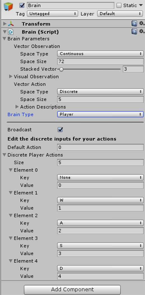Open the Tag Untagged dropdown
This screenshot has width=145, height=295.
pos(52,13)
